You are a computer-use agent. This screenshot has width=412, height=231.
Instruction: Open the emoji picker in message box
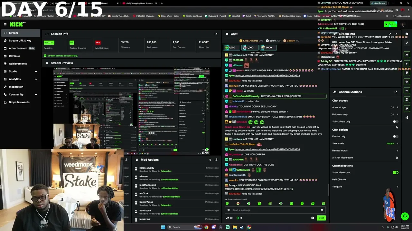(322, 210)
